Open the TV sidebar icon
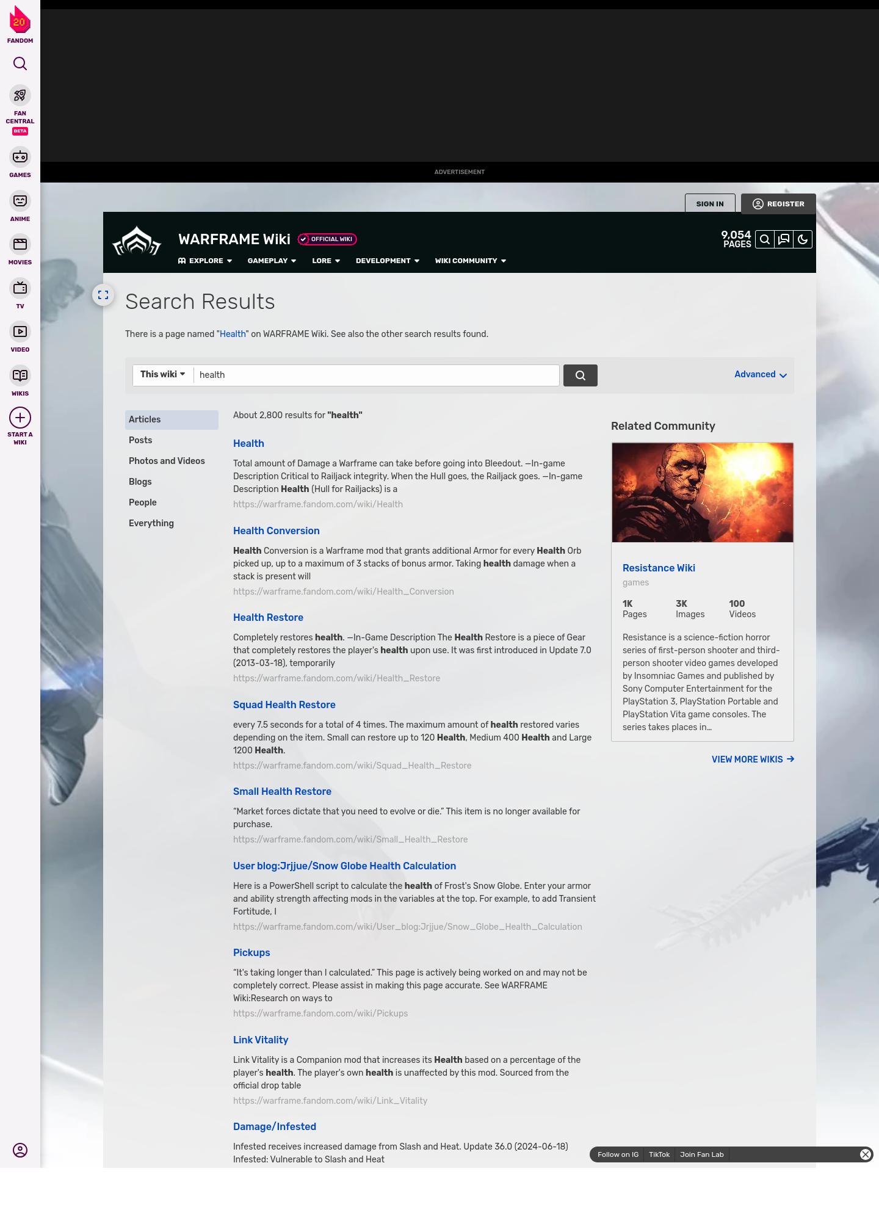This screenshot has height=1221, width=879. [x=20, y=288]
